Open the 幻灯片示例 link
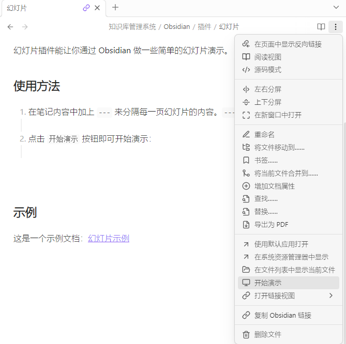This screenshot has height=344, width=346. [109, 239]
